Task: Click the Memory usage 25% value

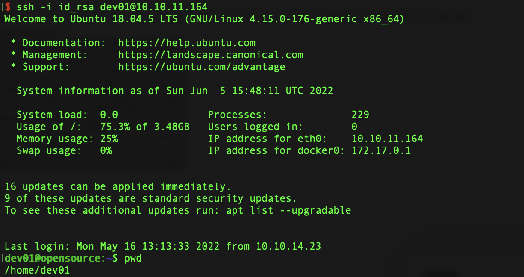Action: (109, 138)
